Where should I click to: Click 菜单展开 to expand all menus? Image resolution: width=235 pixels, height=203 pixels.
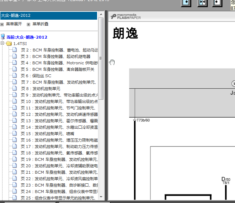point(14,24)
